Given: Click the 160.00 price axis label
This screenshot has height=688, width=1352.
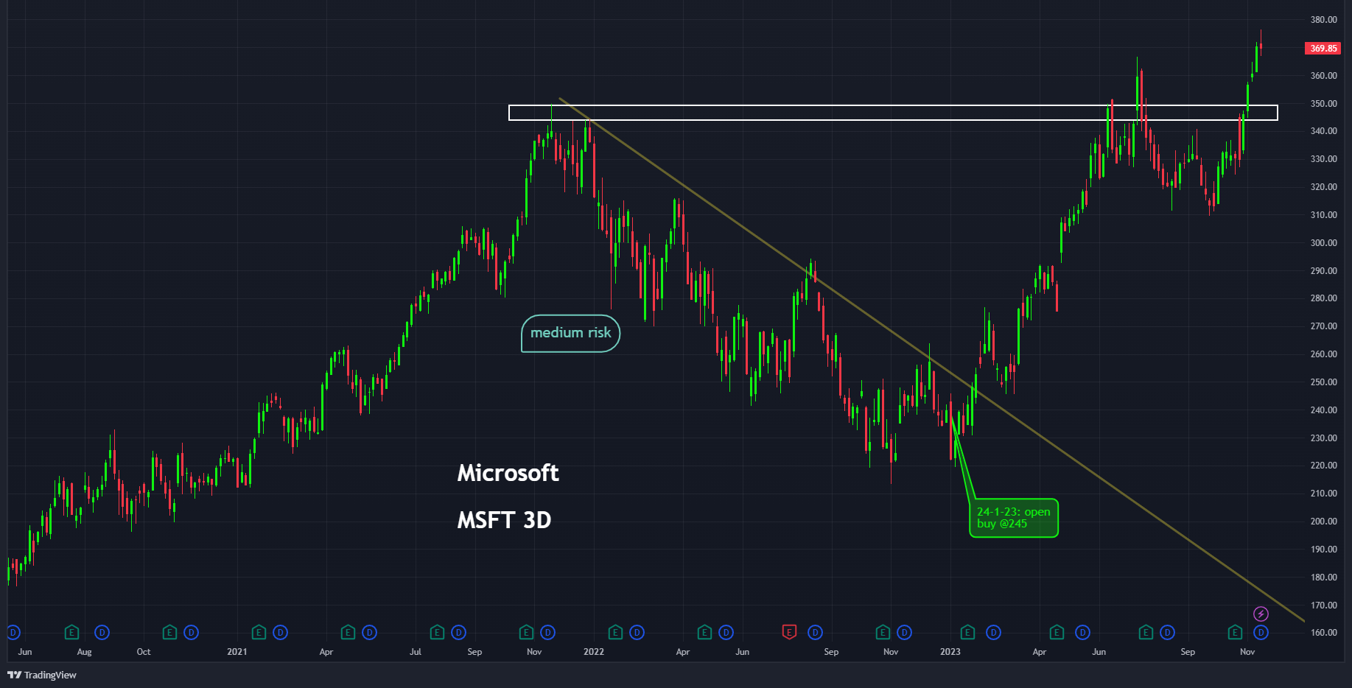Looking at the screenshot, I should click(x=1324, y=633).
